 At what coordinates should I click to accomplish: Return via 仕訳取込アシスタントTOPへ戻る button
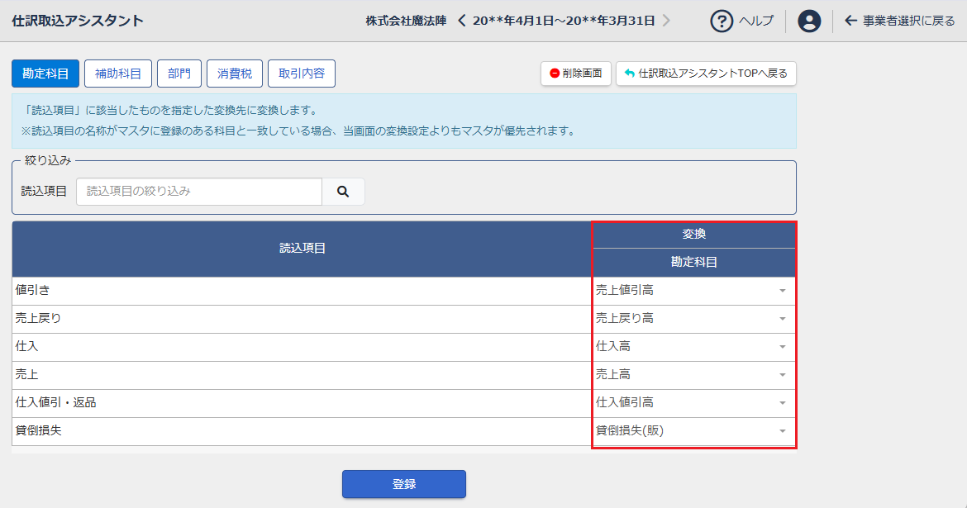(x=706, y=74)
